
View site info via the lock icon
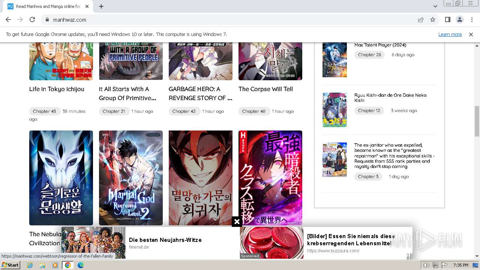[47, 19]
